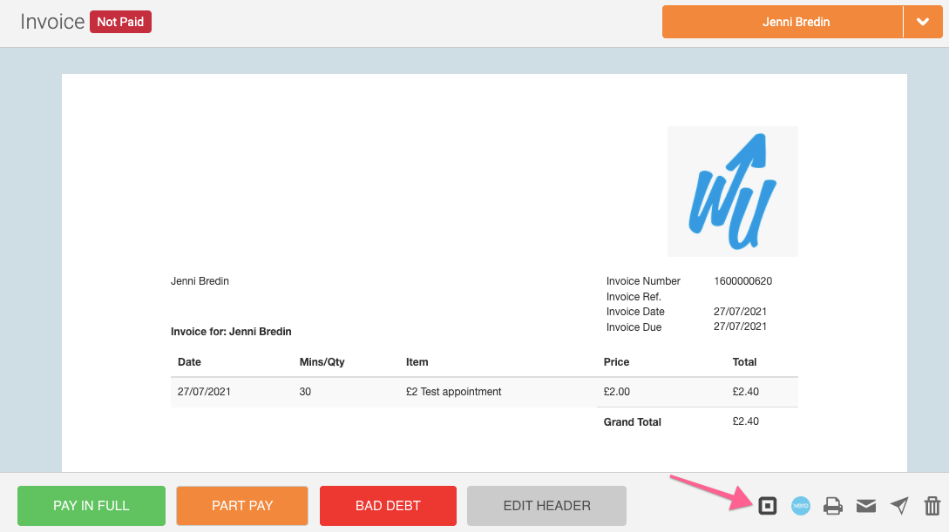Click the Price column header
The image size is (949, 532).
click(x=616, y=362)
